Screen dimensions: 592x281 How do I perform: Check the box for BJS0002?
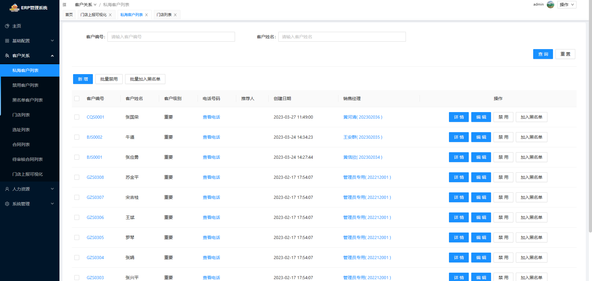[77, 137]
